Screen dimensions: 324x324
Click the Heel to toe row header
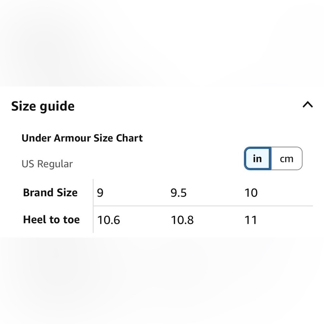[x=51, y=219]
